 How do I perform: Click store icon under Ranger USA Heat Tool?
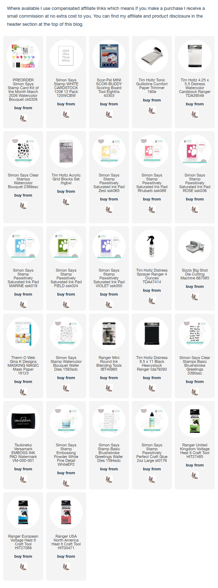pos(66,567)
